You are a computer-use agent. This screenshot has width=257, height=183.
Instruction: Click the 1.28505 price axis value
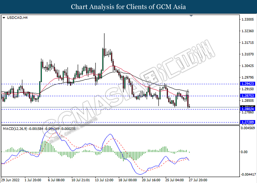(x=248, y=101)
